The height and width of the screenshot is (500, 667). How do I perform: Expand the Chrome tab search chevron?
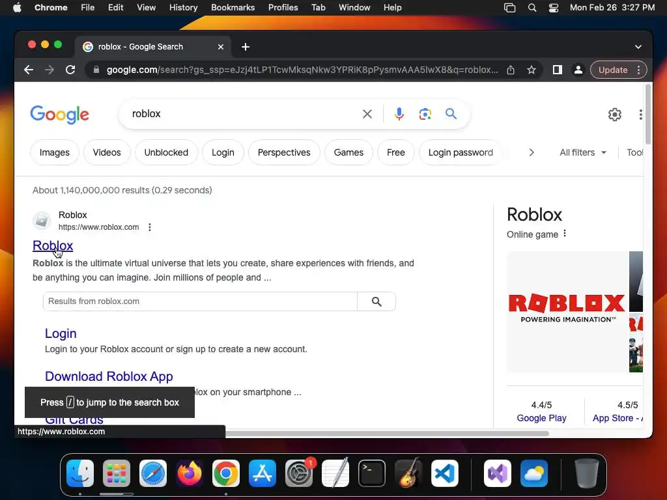point(638,47)
